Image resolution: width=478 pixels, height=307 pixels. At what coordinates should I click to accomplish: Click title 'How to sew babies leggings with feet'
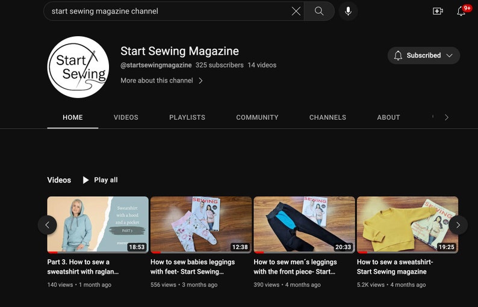pyautogui.click(x=193, y=267)
